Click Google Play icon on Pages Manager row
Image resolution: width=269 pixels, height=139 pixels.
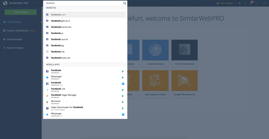click(123, 96)
